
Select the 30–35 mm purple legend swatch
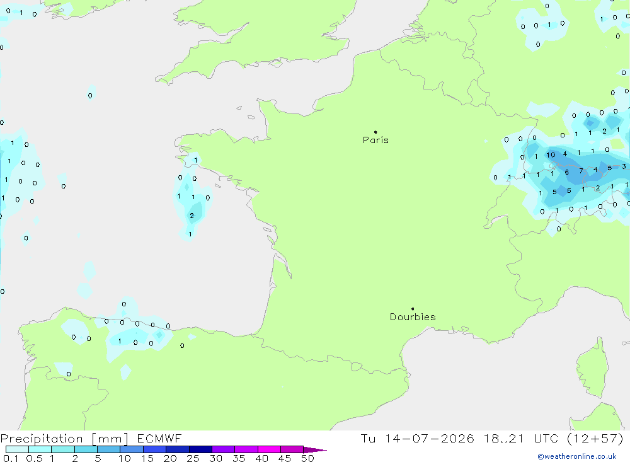tap(224, 449)
